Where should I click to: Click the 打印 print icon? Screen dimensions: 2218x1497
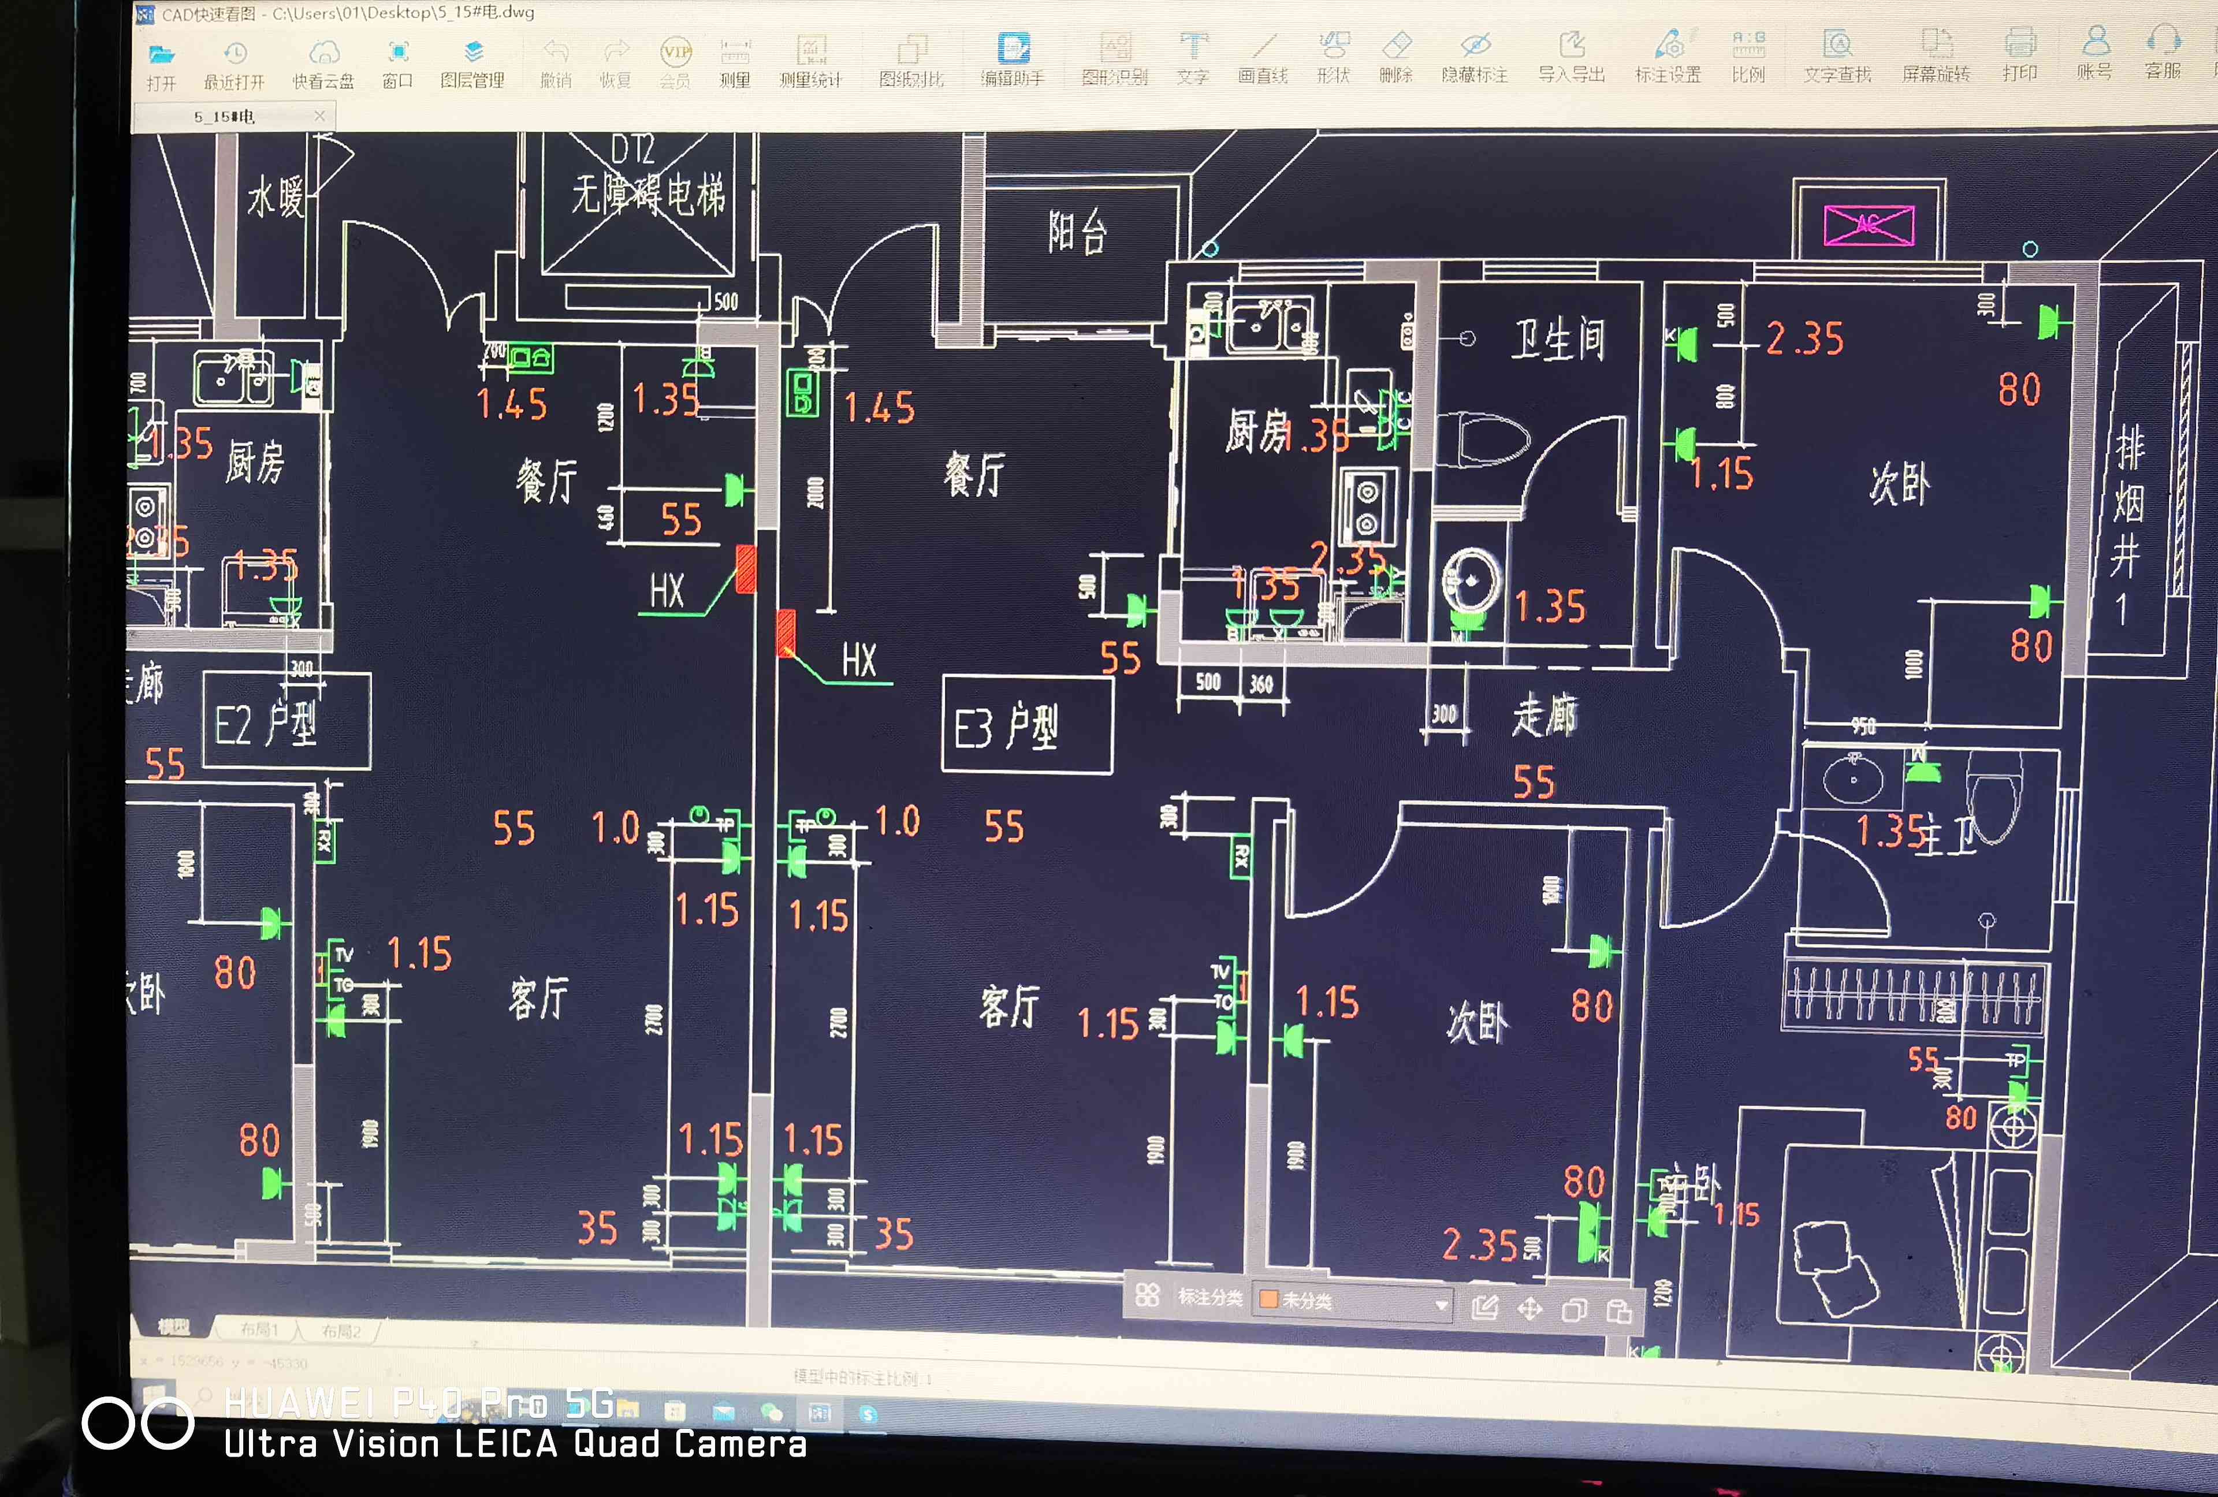tap(2020, 43)
